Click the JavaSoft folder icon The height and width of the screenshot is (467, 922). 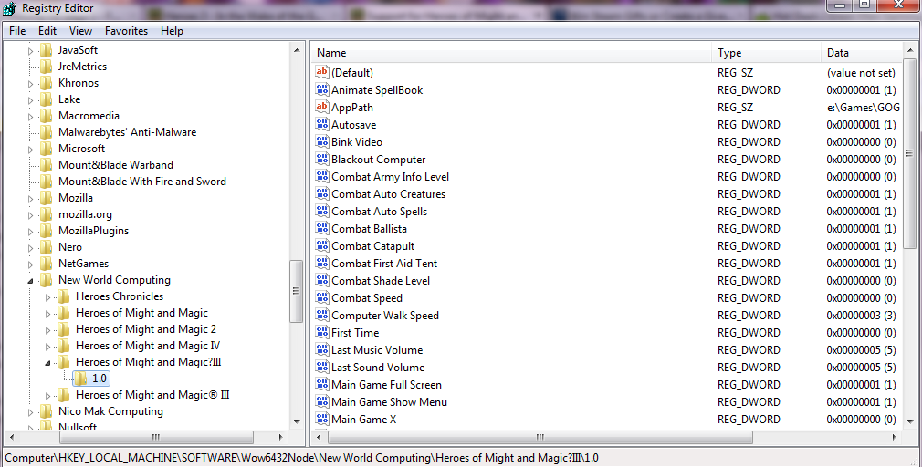pos(47,50)
